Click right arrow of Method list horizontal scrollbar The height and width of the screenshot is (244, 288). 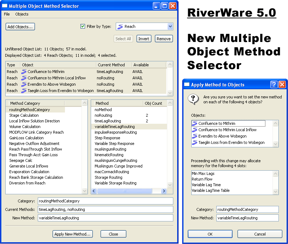(164, 191)
